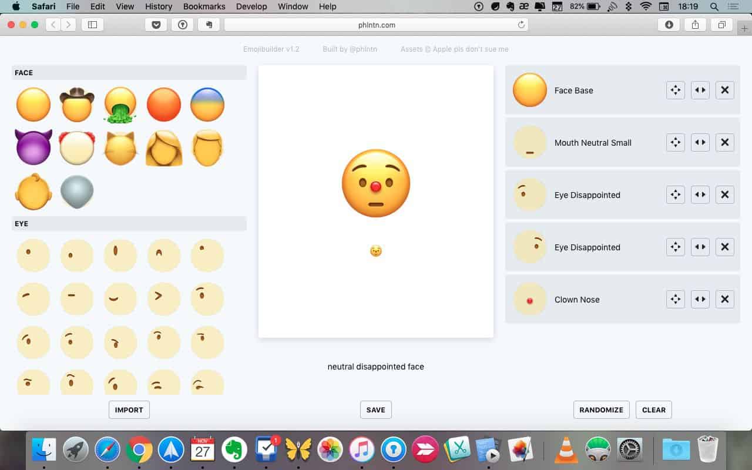Open the Safari Share menu
The width and height of the screenshot is (752, 470).
point(696,25)
